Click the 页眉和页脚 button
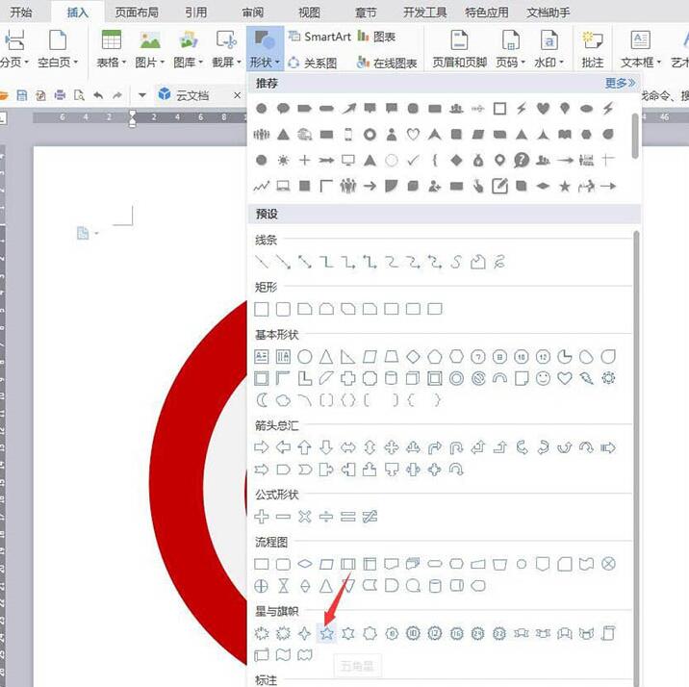The height and width of the screenshot is (687, 689). (459, 48)
